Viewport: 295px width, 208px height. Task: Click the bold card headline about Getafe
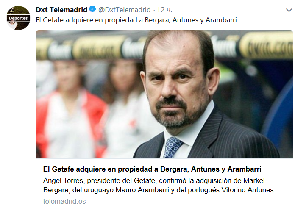click(x=152, y=169)
